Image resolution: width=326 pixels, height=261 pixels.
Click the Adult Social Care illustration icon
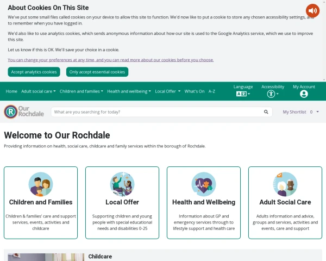point(285,184)
